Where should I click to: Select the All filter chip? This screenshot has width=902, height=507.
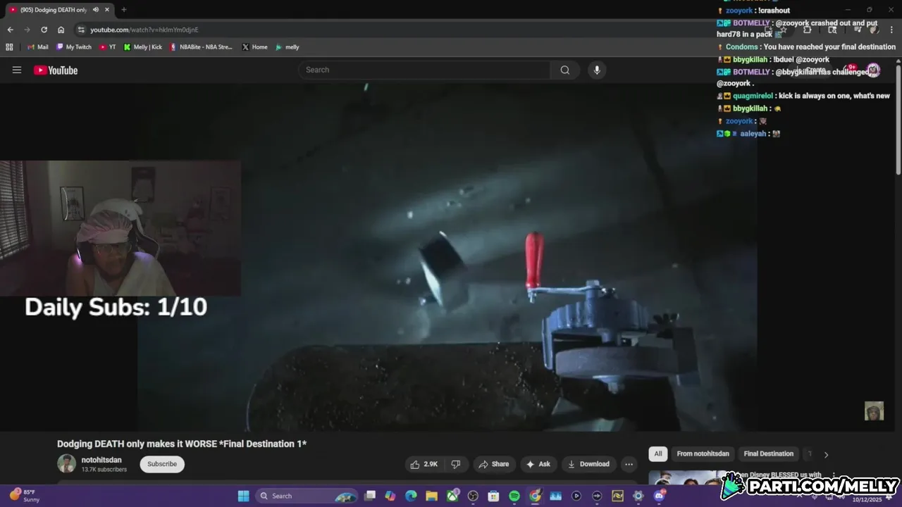(x=658, y=453)
